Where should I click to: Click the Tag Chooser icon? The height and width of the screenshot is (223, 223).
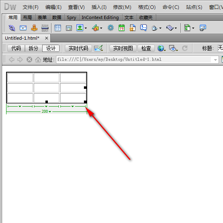pyautogui.click(x=203, y=28)
